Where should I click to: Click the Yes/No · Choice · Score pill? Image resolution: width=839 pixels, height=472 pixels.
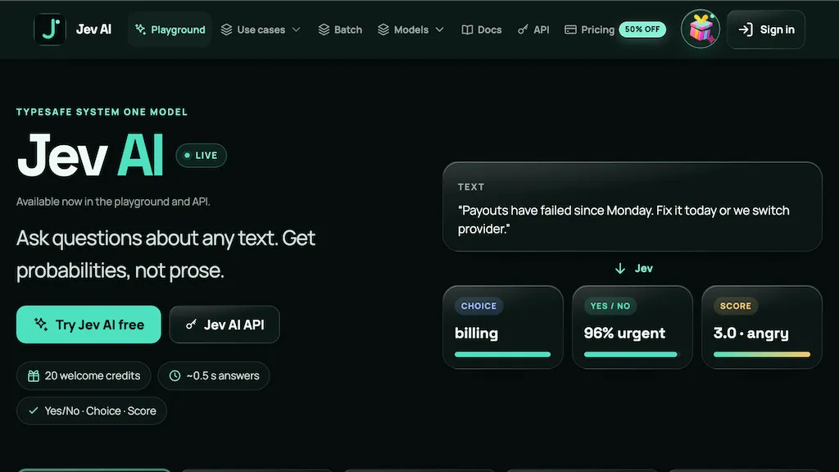pyautogui.click(x=92, y=411)
